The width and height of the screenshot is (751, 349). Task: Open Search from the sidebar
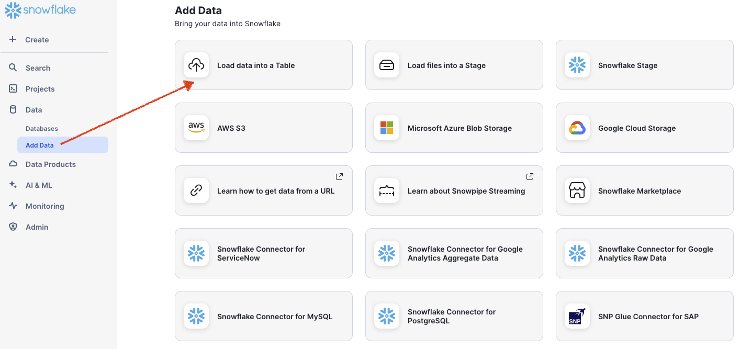coord(38,68)
